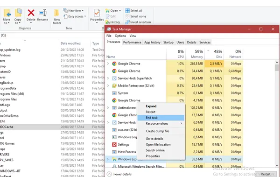
Task: Click the System process icon
Action: point(114,93)
